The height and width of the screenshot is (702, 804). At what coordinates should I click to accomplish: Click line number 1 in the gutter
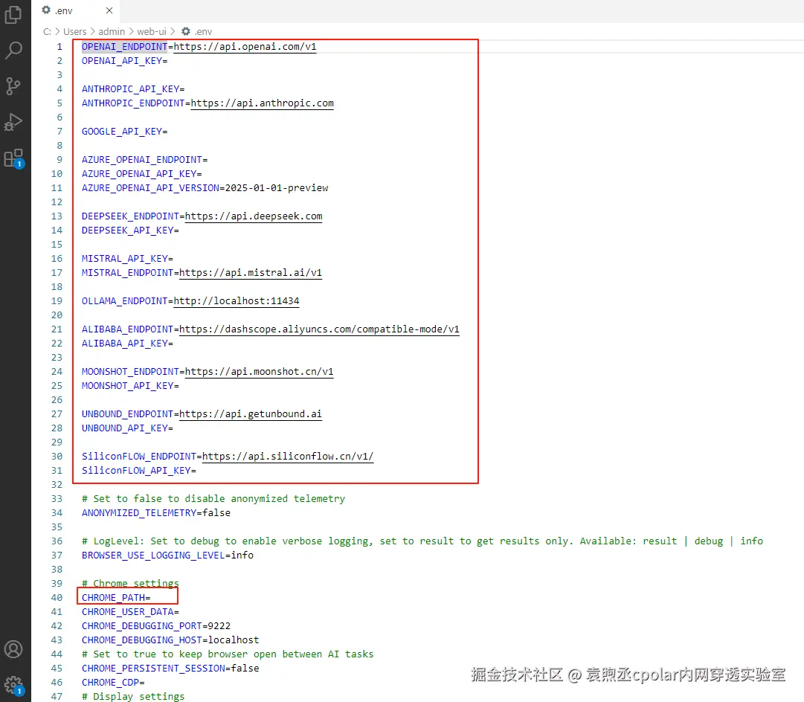60,47
